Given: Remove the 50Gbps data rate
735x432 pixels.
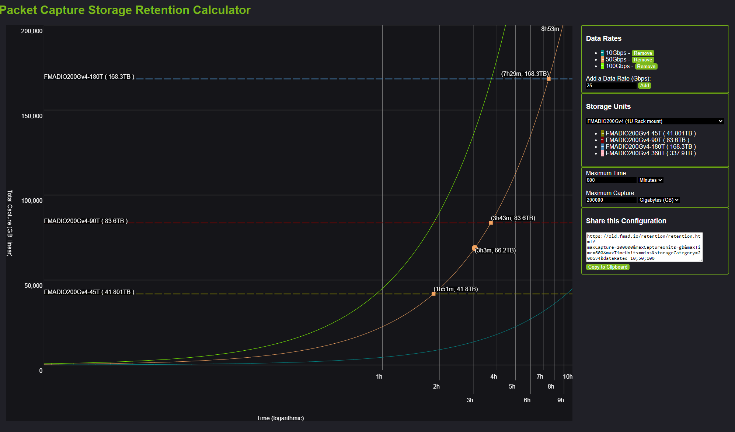Looking at the screenshot, I should pyautogui.click(x=643, y=60).
